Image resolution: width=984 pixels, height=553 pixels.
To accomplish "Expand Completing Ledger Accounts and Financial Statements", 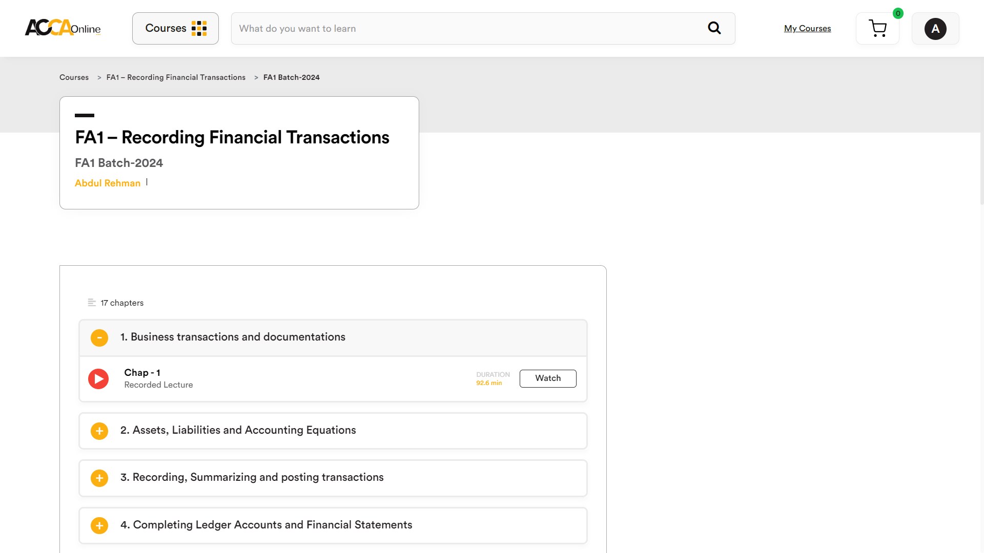I will coord(99,525).
